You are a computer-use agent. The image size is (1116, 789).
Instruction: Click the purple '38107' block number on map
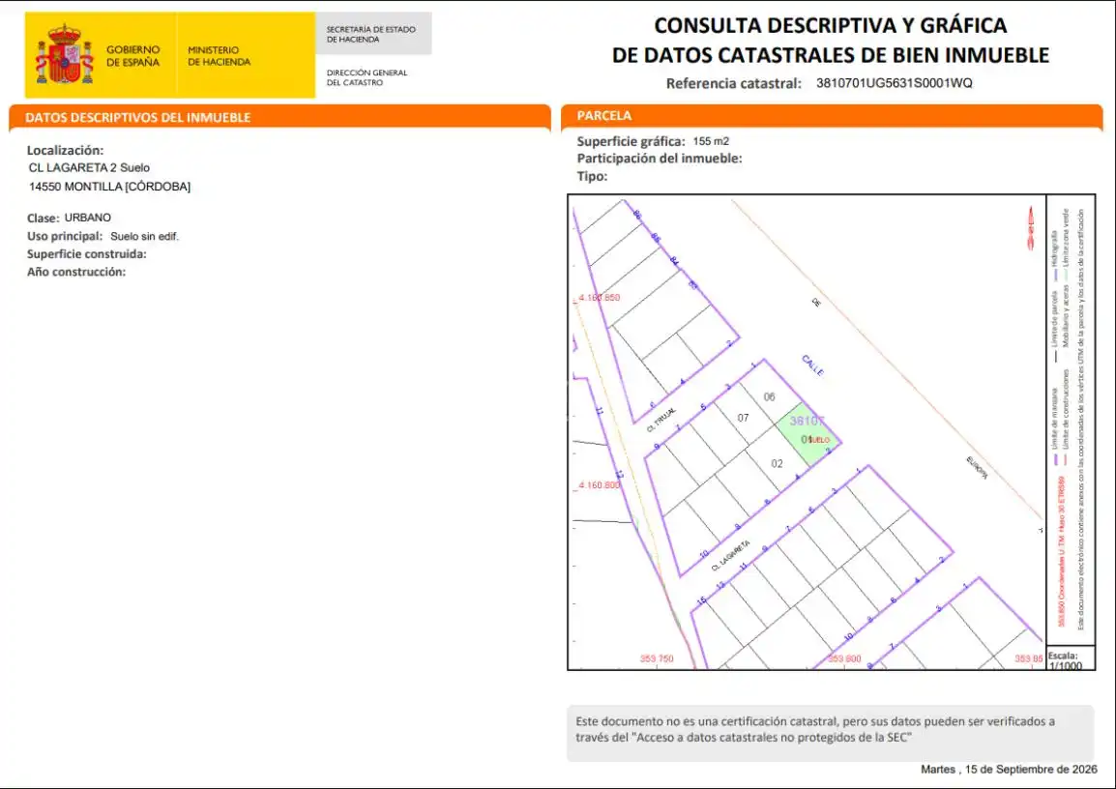click(x=808, y=422)
